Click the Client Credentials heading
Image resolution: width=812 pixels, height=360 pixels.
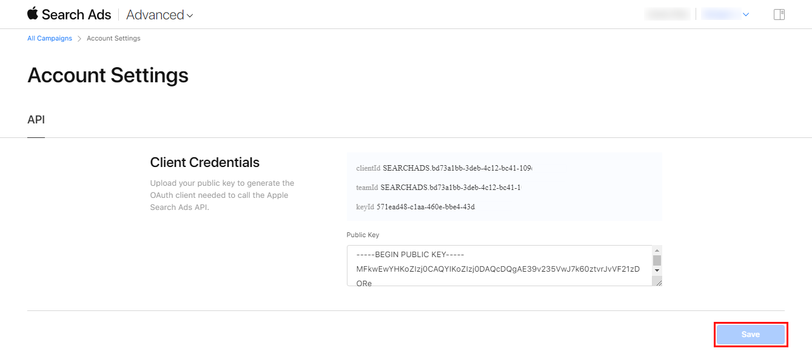point(204,162)
